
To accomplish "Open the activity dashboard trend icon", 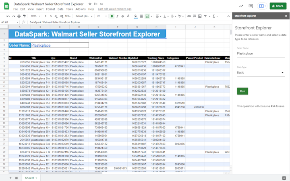I will [241, 6].
